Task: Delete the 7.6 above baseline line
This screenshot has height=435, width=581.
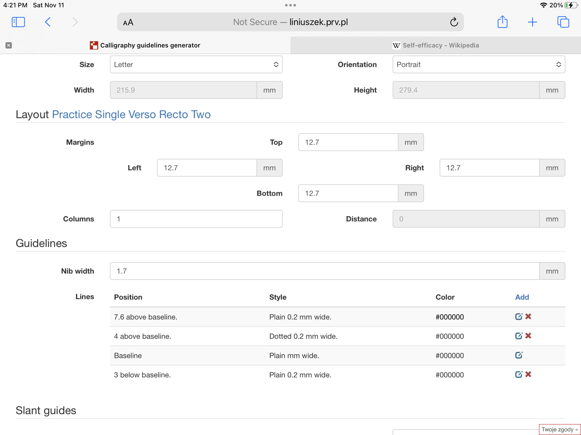Action: click(x=528, y=316)
